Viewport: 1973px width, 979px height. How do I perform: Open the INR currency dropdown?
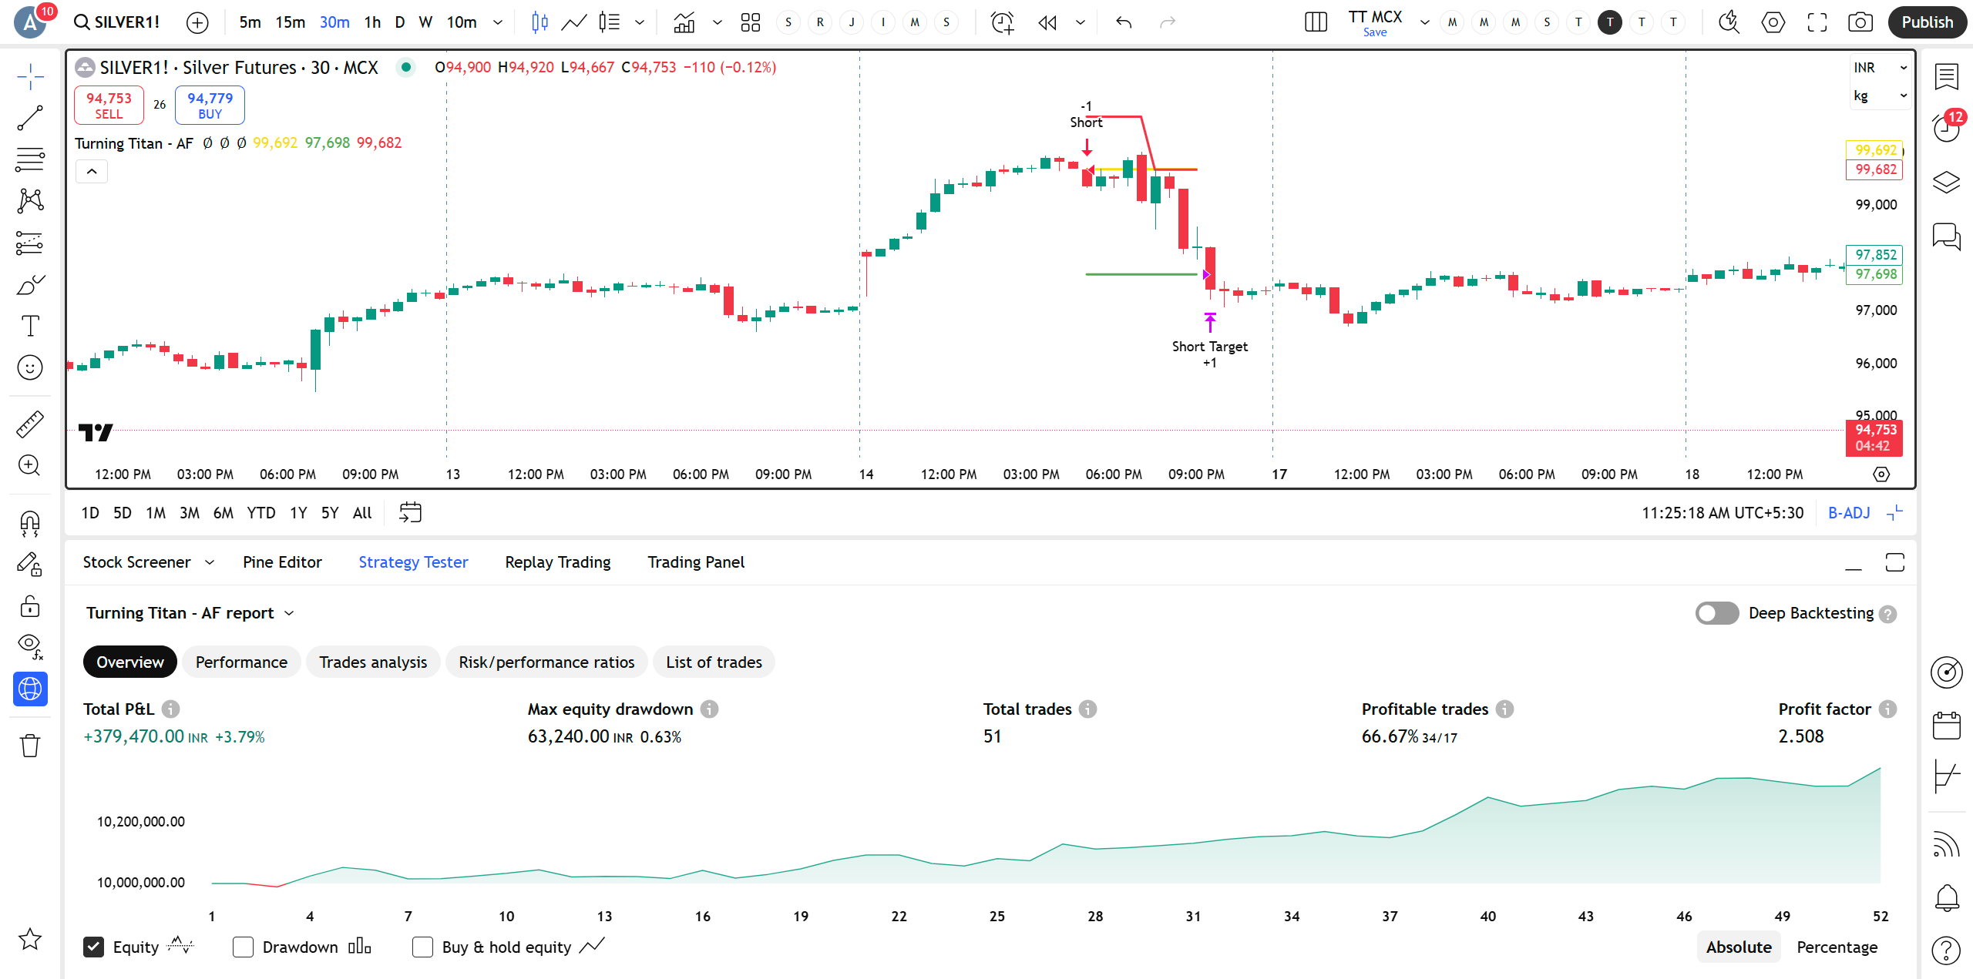[1880, 68]
